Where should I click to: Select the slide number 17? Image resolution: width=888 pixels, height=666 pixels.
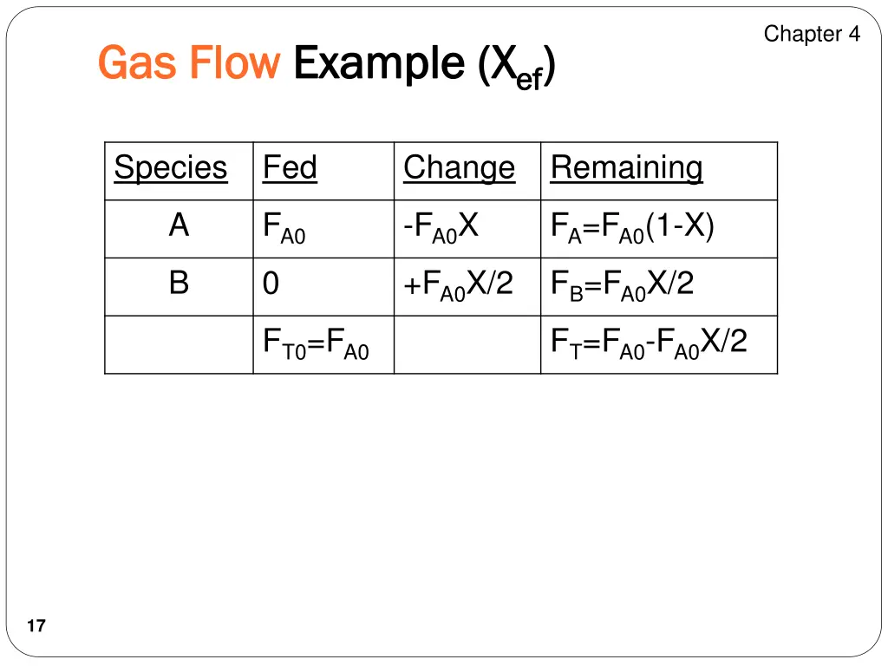tap(36, 626)
